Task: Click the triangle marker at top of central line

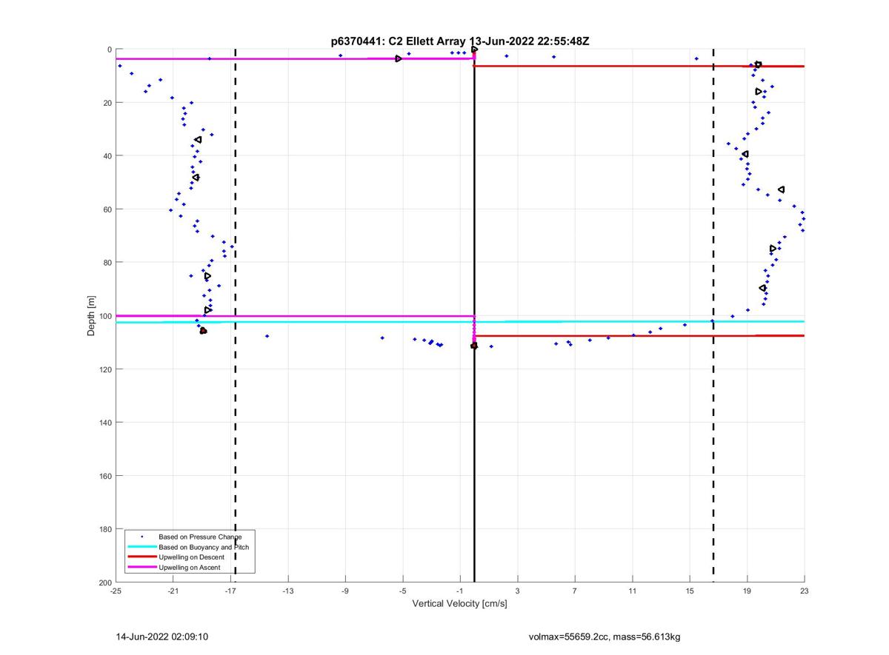Action: (x=474, y=50)
